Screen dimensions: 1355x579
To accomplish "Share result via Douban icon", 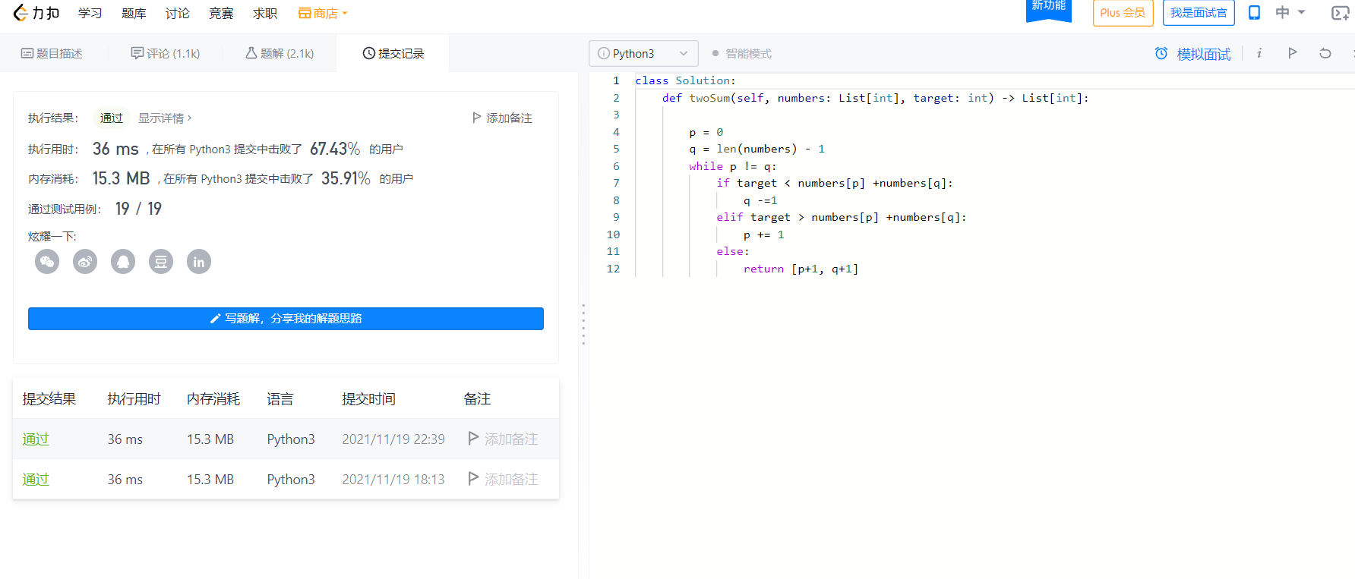I will point(161,262).
